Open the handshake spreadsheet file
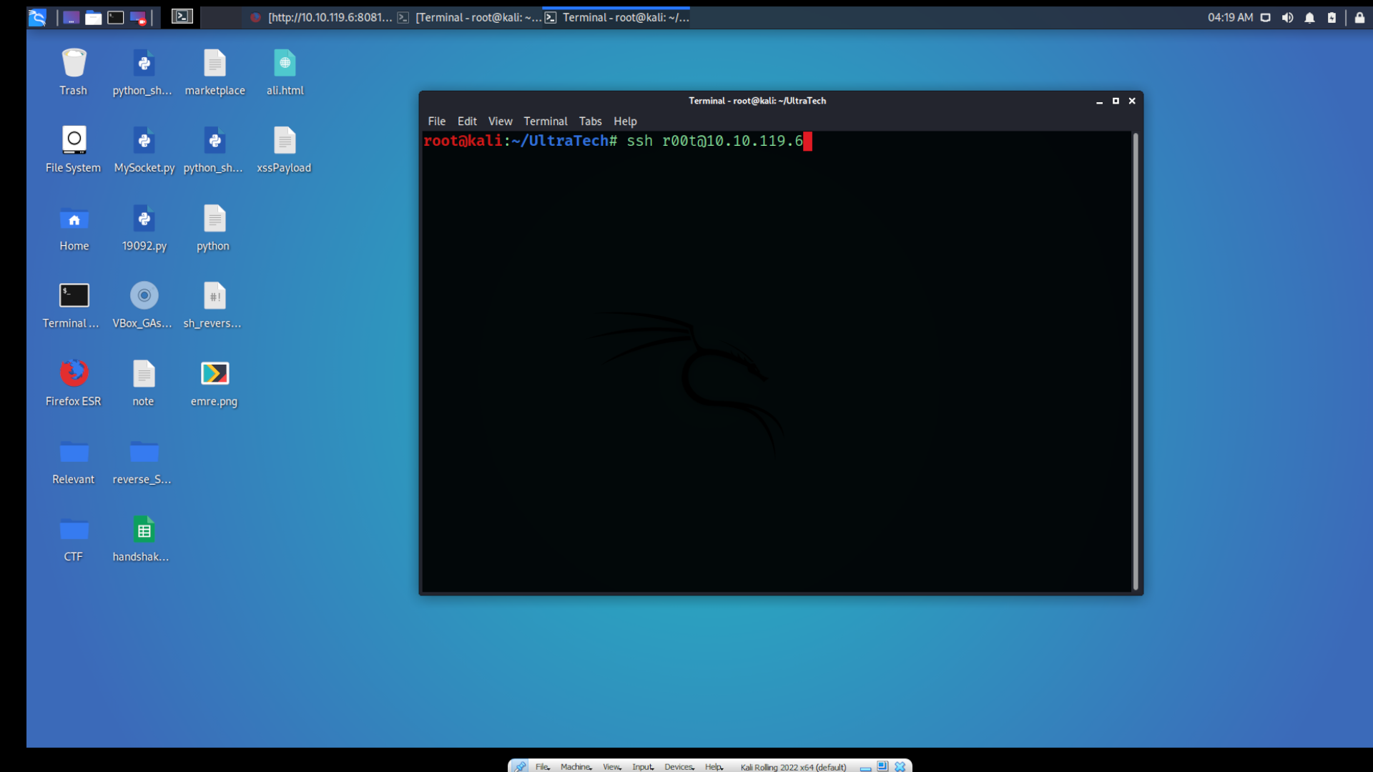This screenshot has height=772, width=1373. 143,529
